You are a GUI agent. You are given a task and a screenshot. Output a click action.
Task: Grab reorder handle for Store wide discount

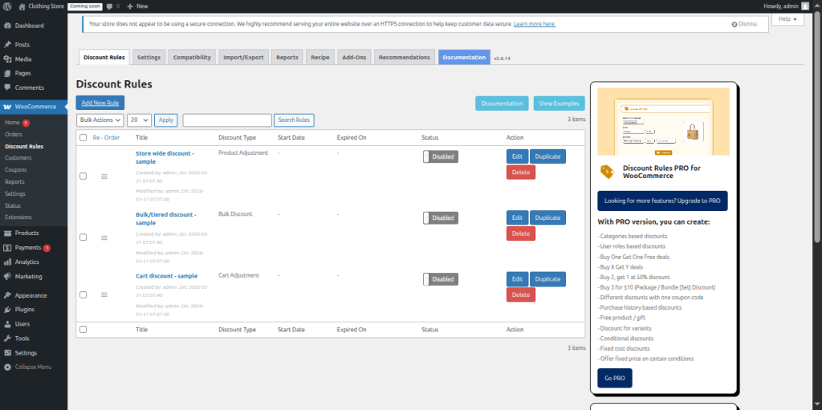(x=104, y=177)
